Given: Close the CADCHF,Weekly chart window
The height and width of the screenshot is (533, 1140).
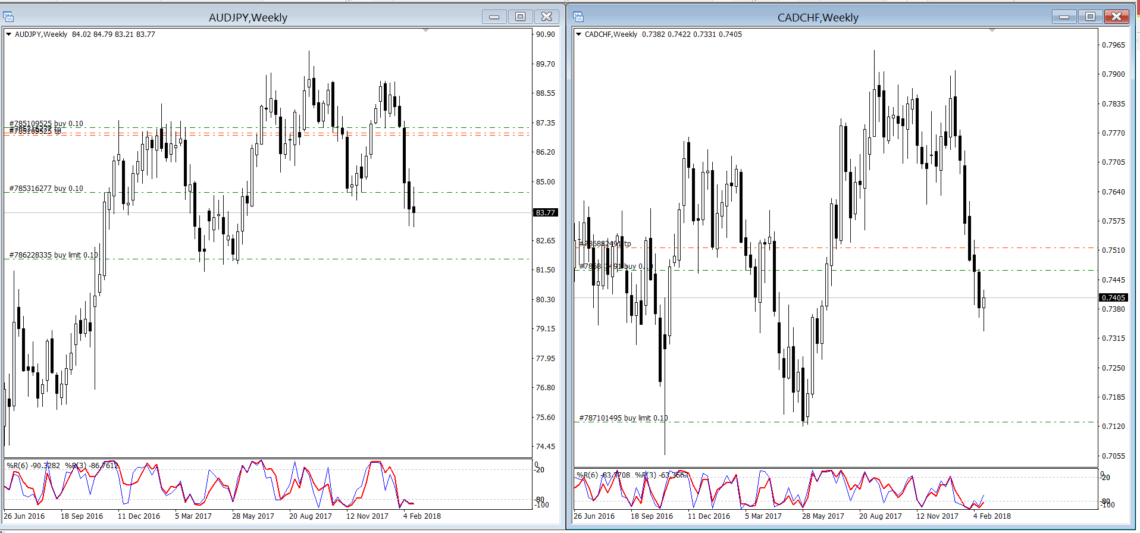Looking at the screenshot, I should pyautogui.click(x=1116, y=17).
